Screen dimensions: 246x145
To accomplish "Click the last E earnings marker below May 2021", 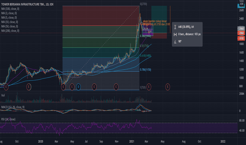I will coord(168,87).
